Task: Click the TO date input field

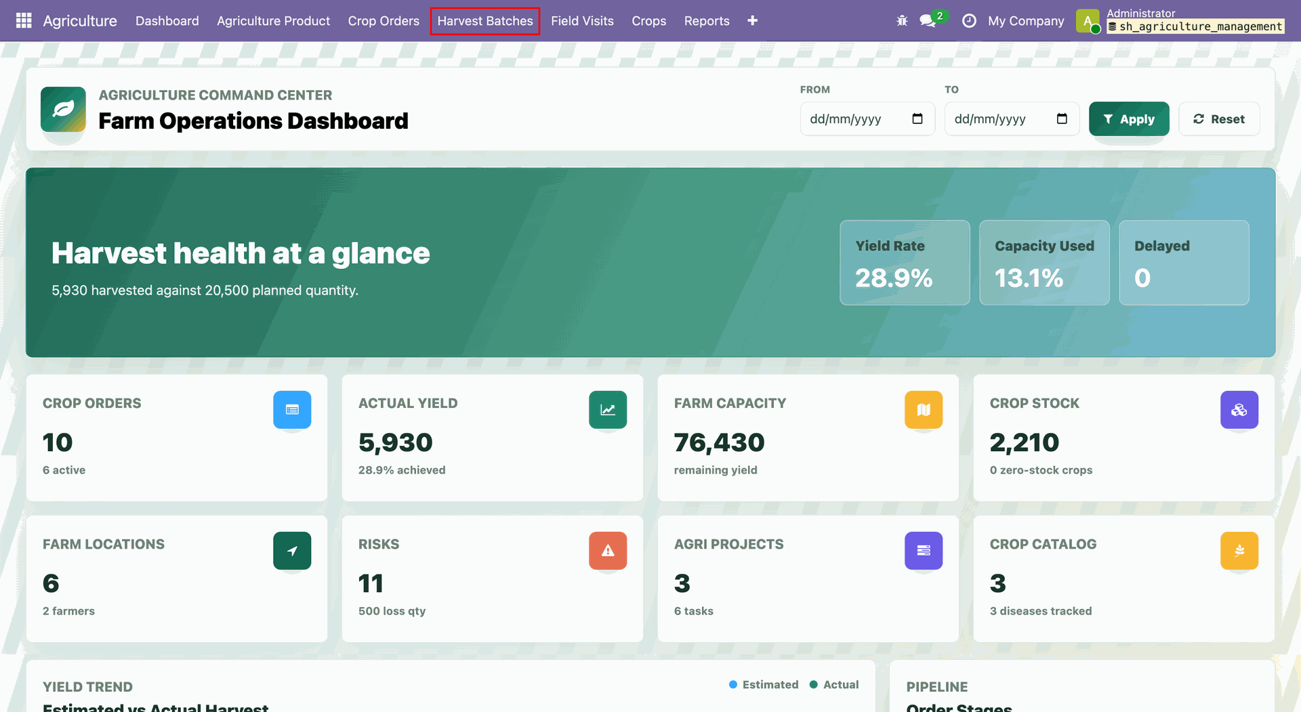Action: [1012, 119]
